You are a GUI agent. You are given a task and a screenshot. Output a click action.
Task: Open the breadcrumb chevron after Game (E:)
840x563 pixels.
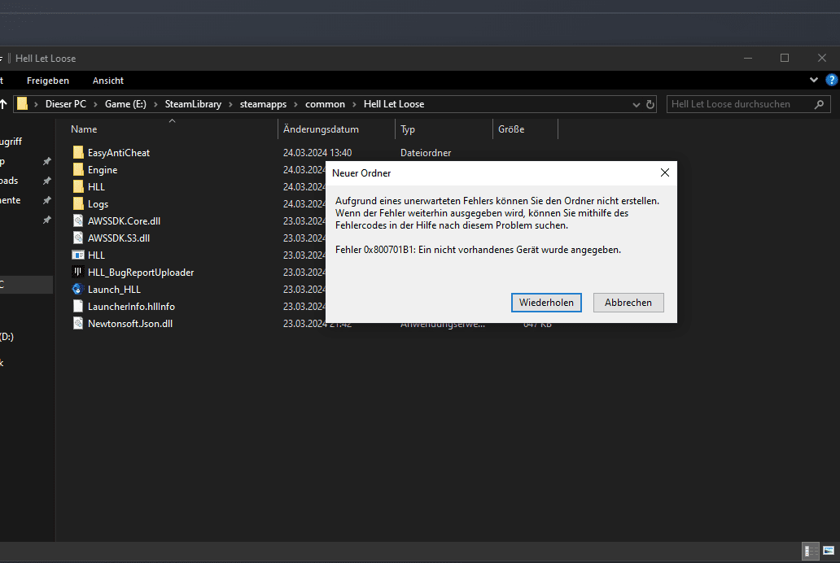click(x=156, y=104)
